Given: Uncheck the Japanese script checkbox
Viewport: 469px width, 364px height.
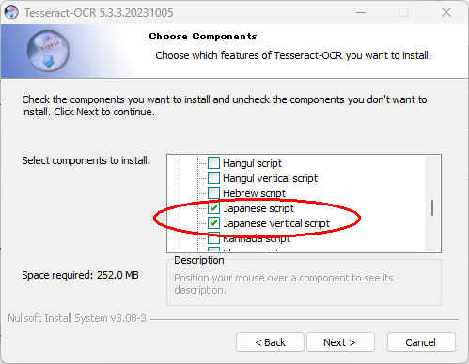Looking at the screenshot, I should point(213,208).
